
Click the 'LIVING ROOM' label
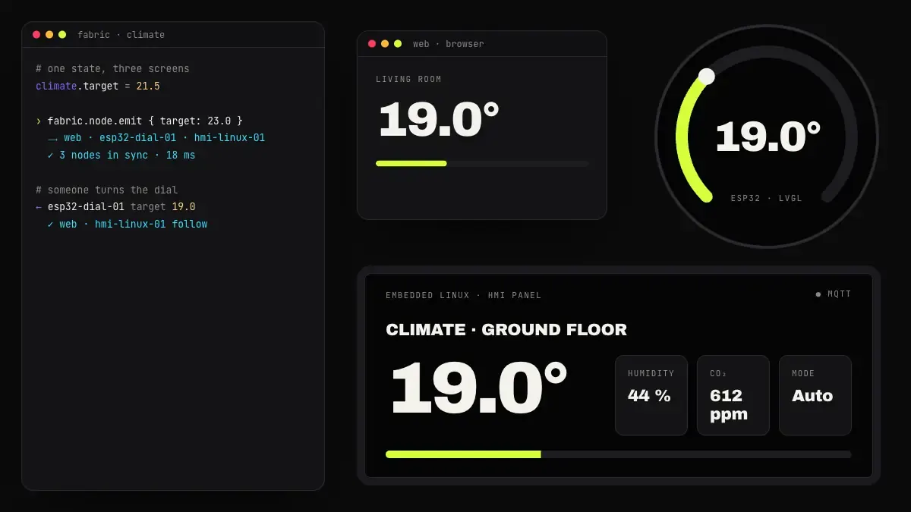tap(408, 80)
